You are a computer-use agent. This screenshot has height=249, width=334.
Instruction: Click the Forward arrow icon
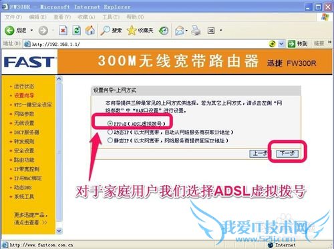[43, 31]
